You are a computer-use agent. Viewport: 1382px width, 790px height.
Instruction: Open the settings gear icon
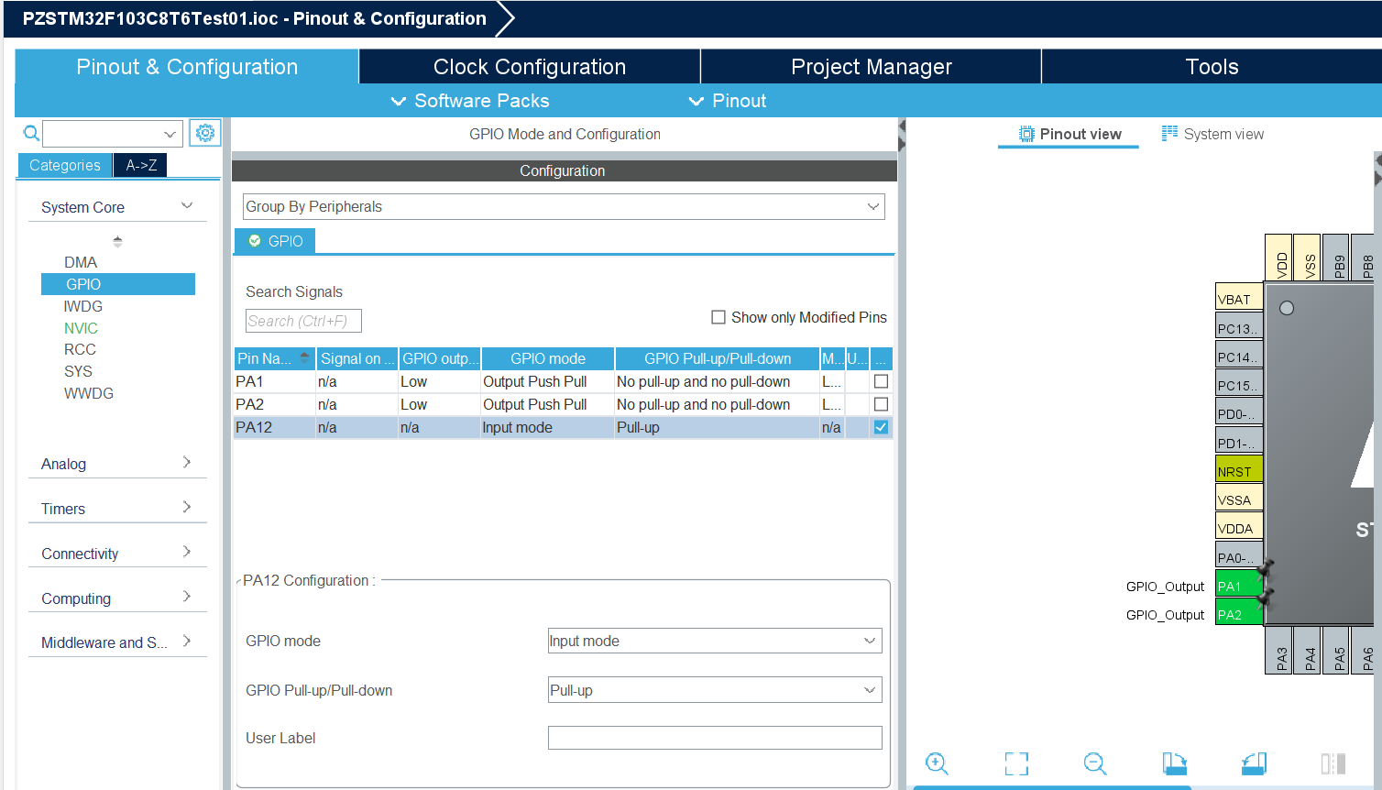pos(205,133)
